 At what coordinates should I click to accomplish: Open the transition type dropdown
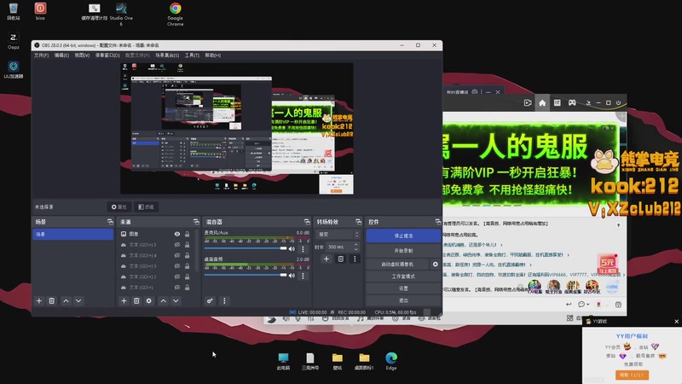(x=338, y=234)
